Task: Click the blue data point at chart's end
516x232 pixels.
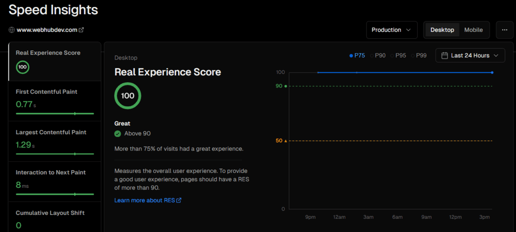Action: coord(492,72)
